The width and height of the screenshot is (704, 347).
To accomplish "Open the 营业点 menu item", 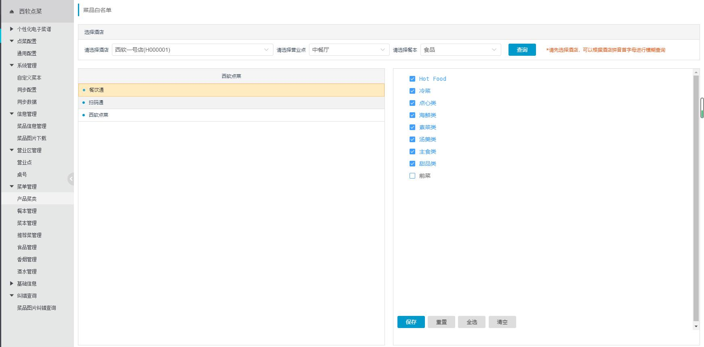I will (24, 162).
